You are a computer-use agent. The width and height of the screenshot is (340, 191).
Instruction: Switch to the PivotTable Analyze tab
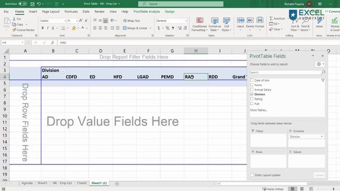point(147,12)
